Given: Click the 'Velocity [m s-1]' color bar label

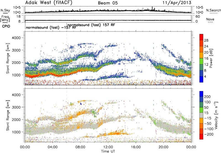Looking at the screenshot, I should pyautogui.click(x=216, y=115).
